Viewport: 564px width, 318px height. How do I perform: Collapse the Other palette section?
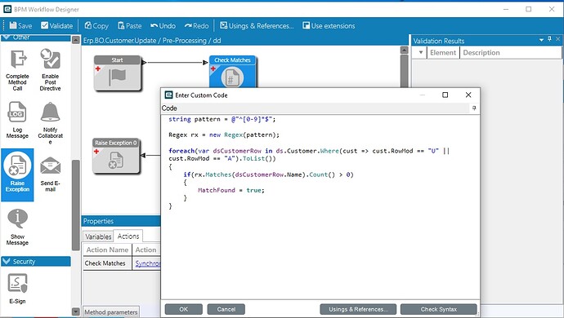6,38
